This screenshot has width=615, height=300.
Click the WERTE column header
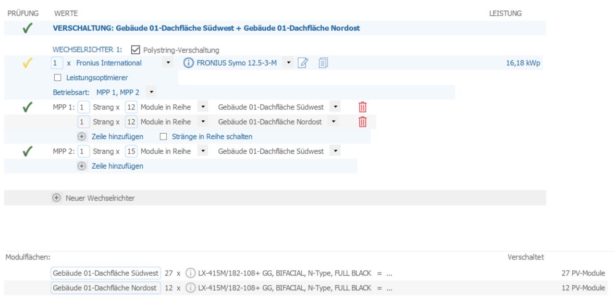tap(66, 12)
